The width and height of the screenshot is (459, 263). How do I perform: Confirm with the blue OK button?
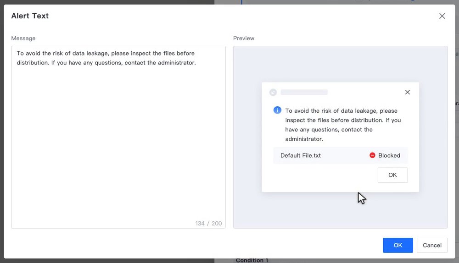[x=398, y=245]
